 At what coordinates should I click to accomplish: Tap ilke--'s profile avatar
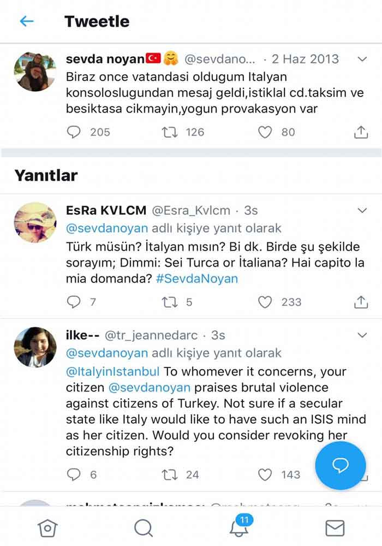pyautogui.click(x=35, y=347)
